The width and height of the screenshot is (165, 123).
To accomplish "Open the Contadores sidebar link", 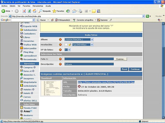I will (29, 34).
